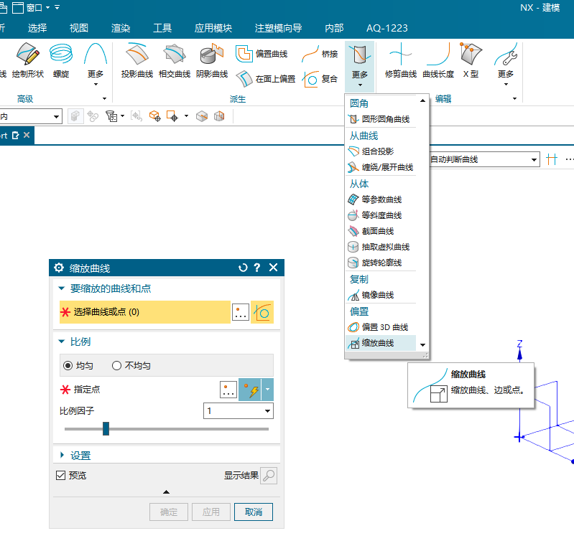Click the 显示结果 magnifier button
574x541 pixels.
(269, 476)
